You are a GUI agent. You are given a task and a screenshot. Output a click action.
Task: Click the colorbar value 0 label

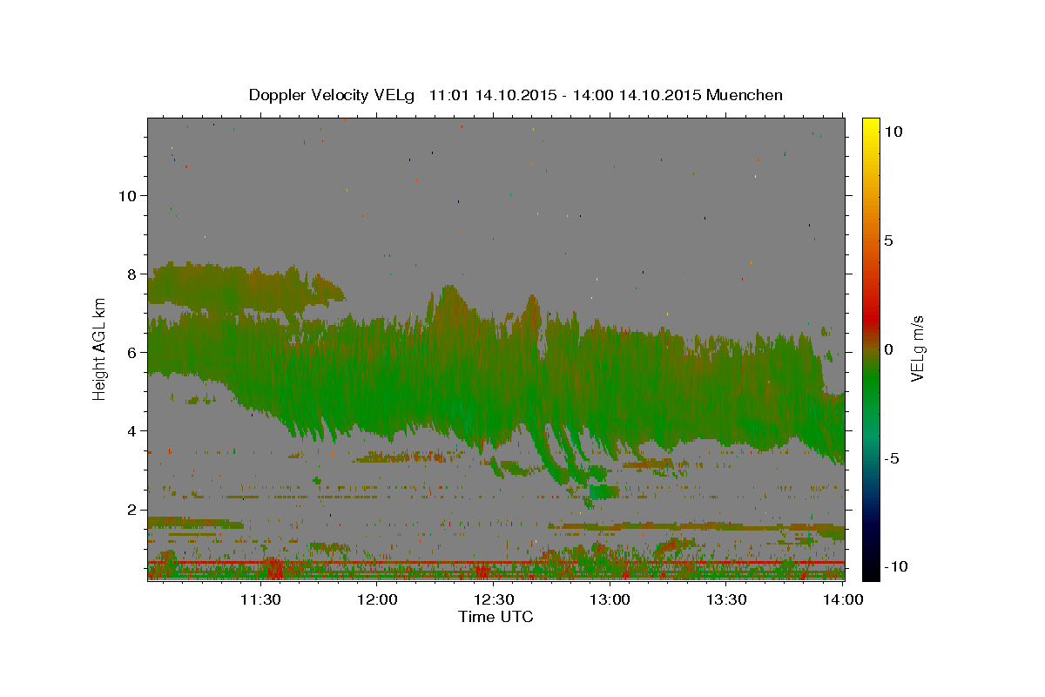pyautogui.click(x=889, y=349)
